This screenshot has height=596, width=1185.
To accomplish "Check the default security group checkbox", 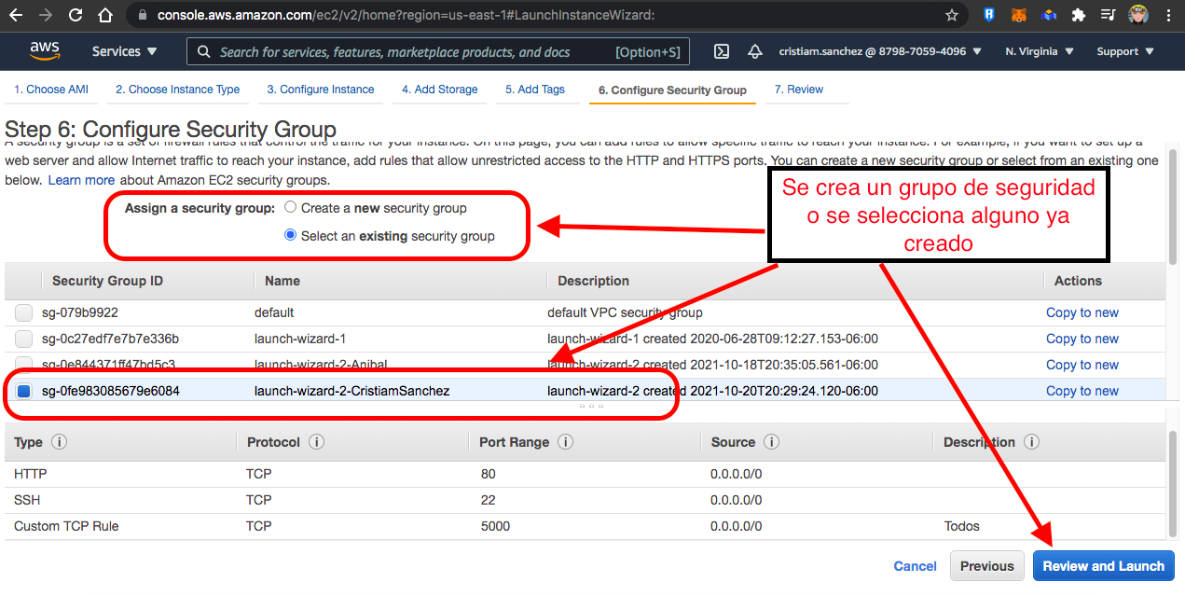I will [23, 312].
